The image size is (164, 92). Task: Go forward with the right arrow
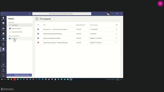(x=5, y=14)
